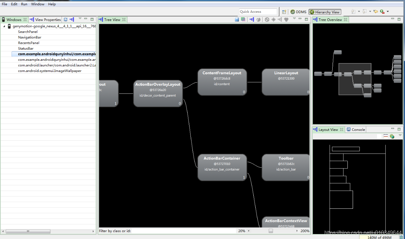Select the Windows tab
Screen dimensions: 405x239
14,20
